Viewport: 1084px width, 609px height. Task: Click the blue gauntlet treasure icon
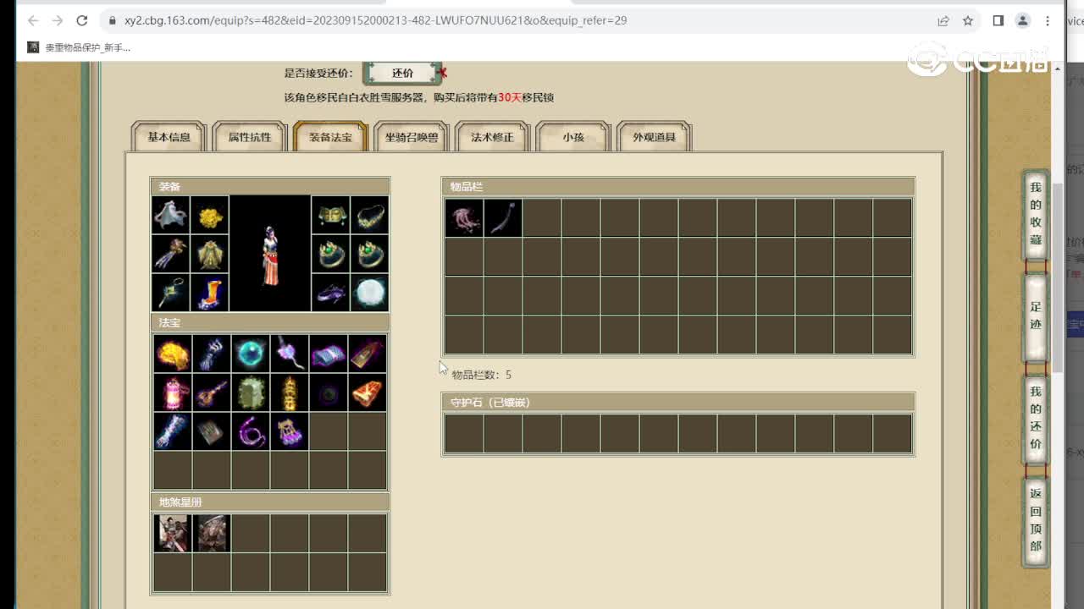(172, 431)
